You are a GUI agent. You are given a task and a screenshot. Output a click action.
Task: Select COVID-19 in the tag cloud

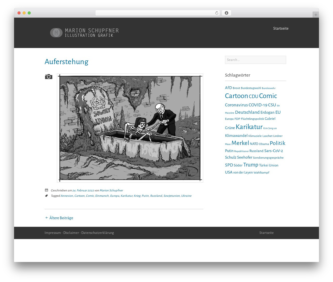point(258,105)
